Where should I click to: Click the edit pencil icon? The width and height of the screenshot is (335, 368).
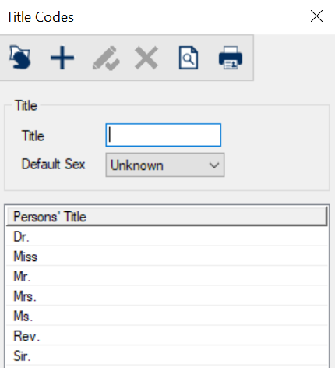click(106, 58)
